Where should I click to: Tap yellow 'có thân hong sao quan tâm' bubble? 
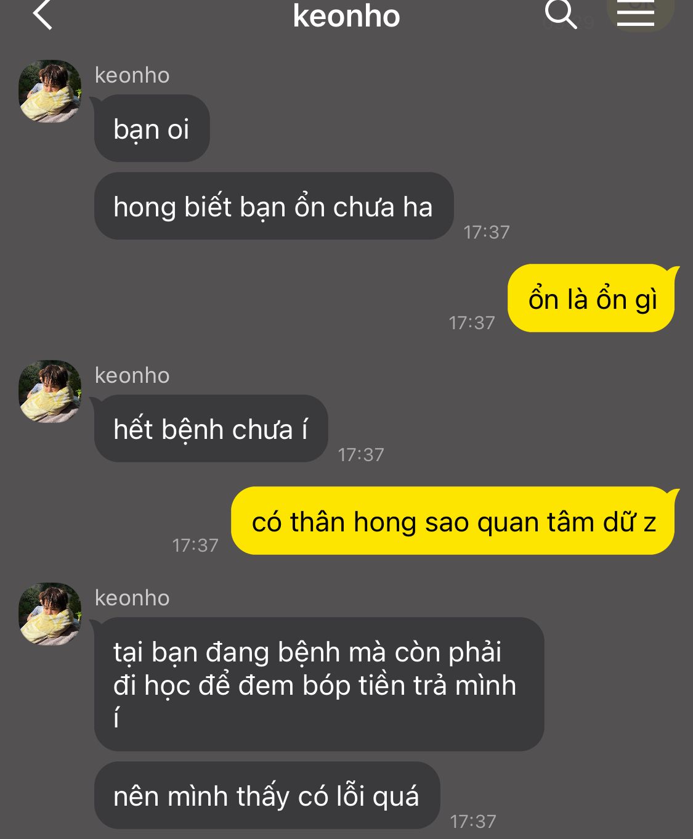(x=453, y=521)
